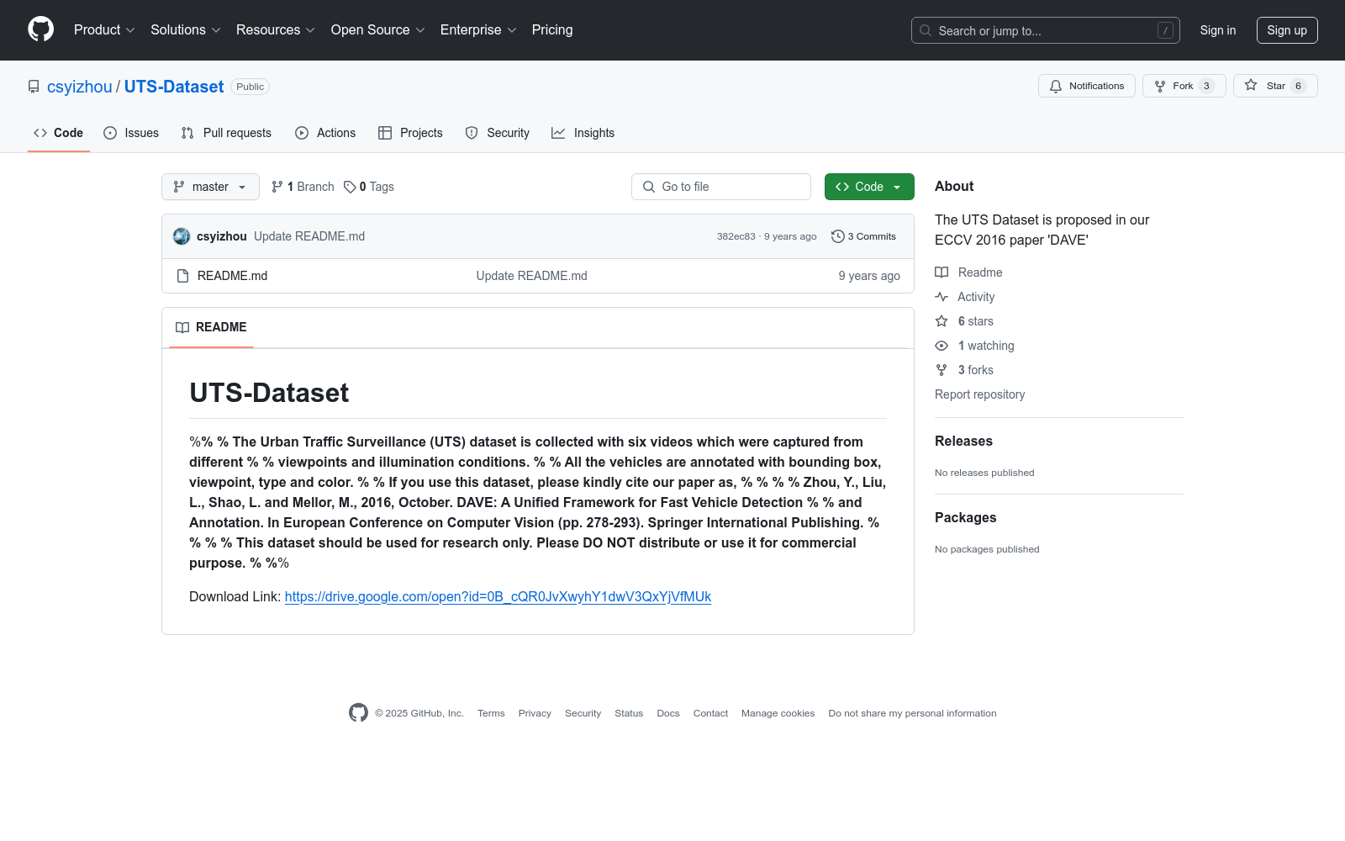The image size is (1345, 841).
Task: Open the Contact footer link
Action: click(x=710, y=713)
